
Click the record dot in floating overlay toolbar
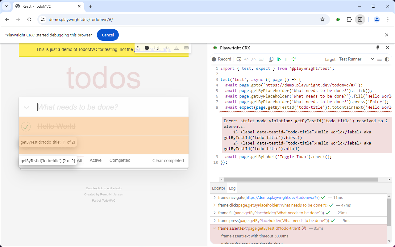[x=147, y=48]
